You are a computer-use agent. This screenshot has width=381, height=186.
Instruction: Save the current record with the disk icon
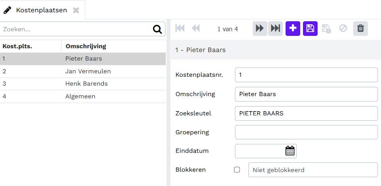click(x=310, y=29)
